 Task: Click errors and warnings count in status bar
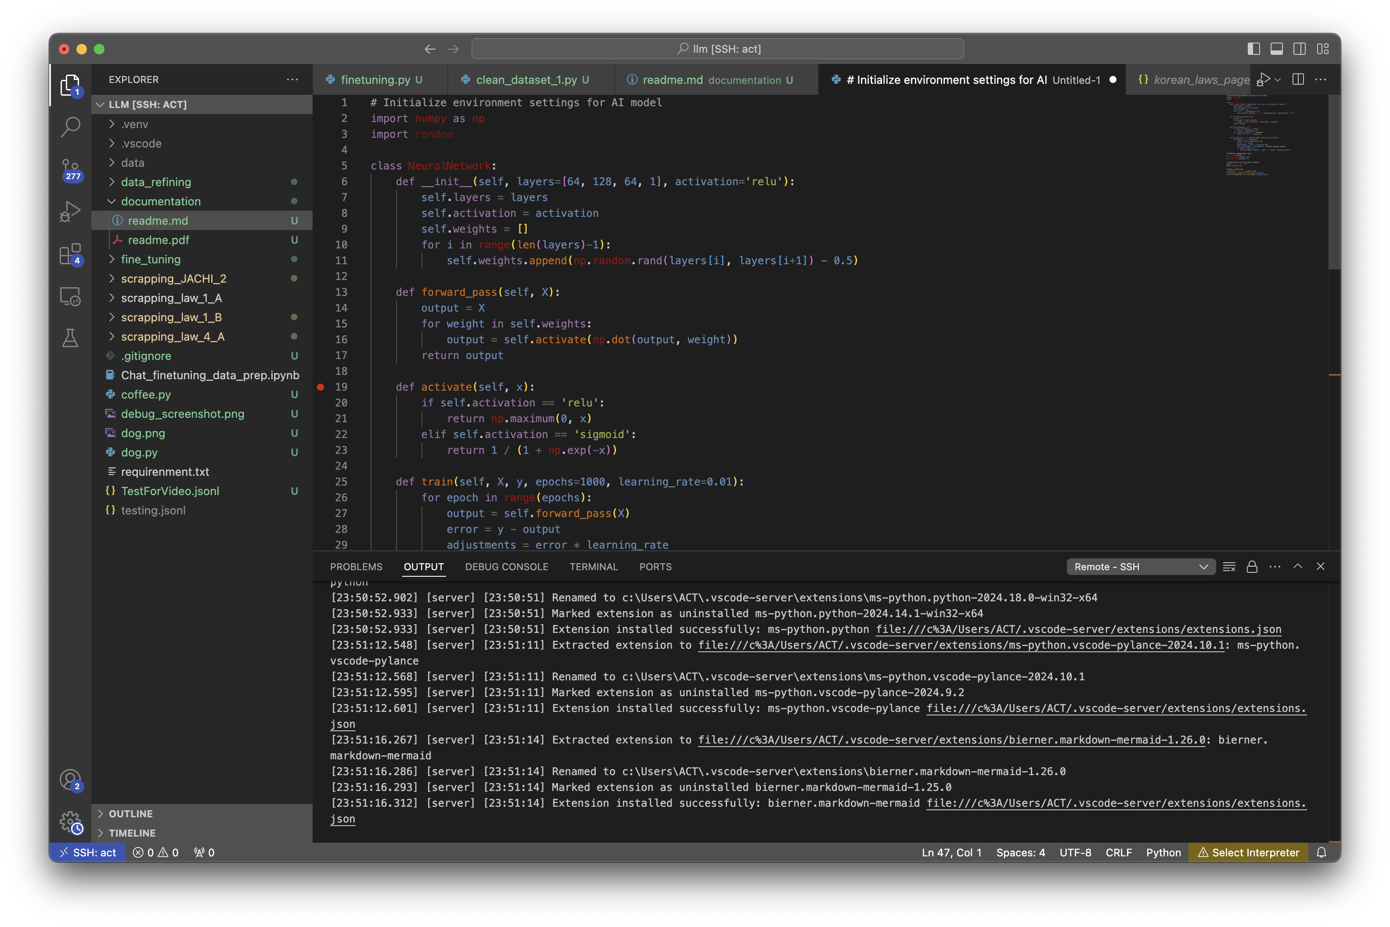[x=156, y=852]
